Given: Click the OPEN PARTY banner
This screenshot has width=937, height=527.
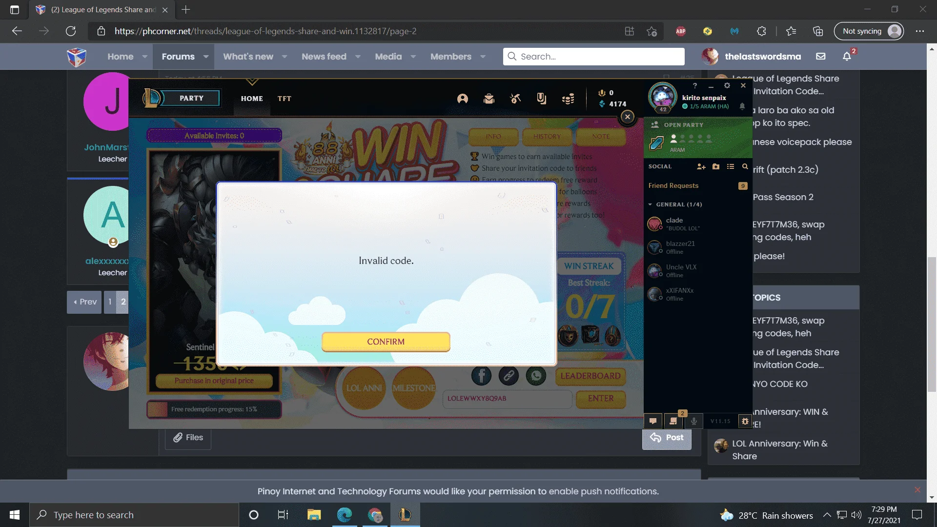Looking at the screenshot, I should (x=698, y=138).
